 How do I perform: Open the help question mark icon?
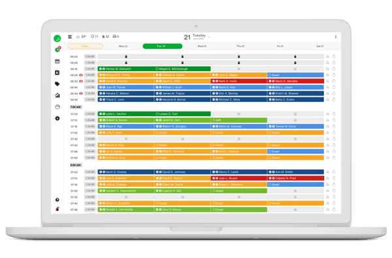pyautogui.click(x=57, y=200)
